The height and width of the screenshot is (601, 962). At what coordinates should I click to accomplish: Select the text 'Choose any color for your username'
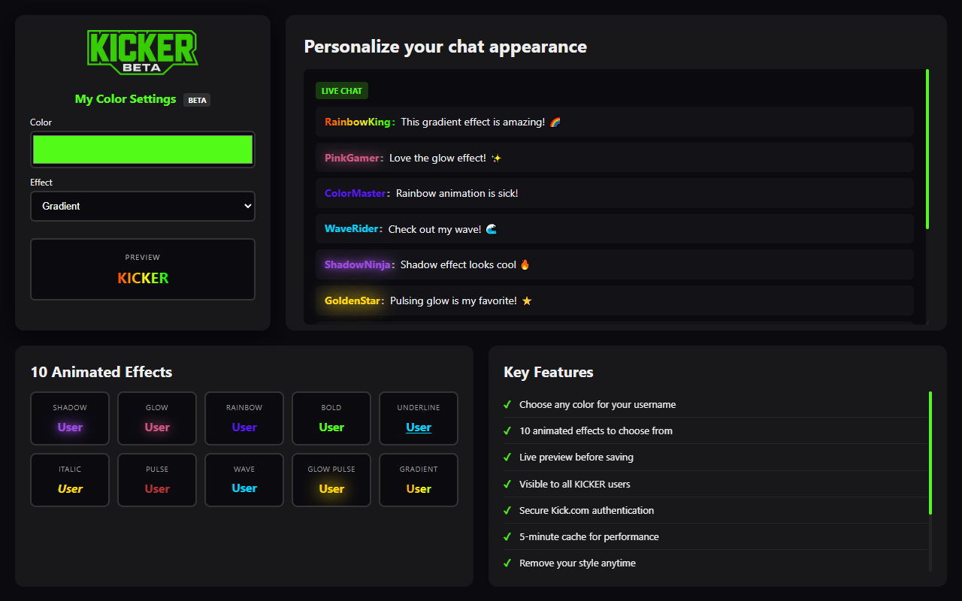click(x=597, y=404)
